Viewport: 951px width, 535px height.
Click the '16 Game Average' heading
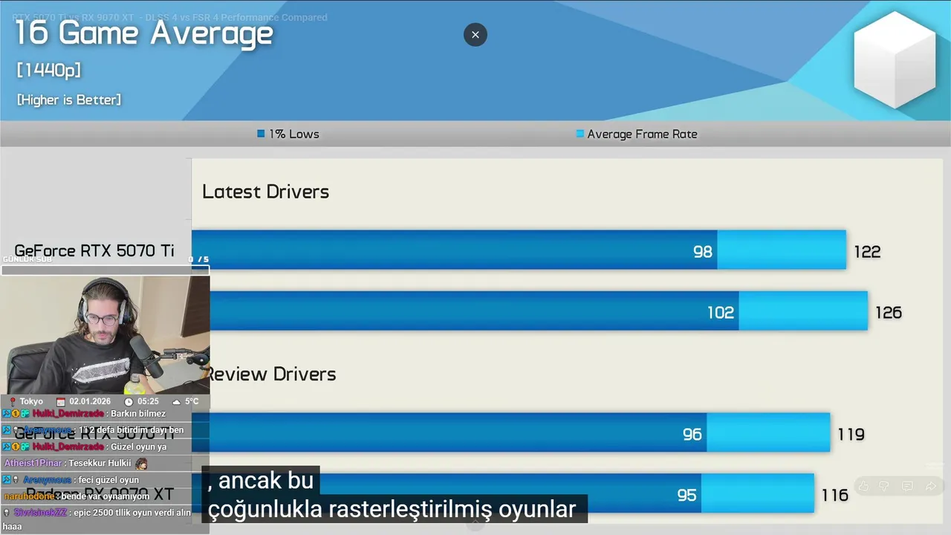tap(144, 33)
